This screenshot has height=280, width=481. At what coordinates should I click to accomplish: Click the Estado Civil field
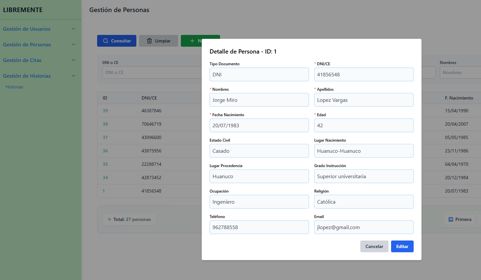[259, 151]
